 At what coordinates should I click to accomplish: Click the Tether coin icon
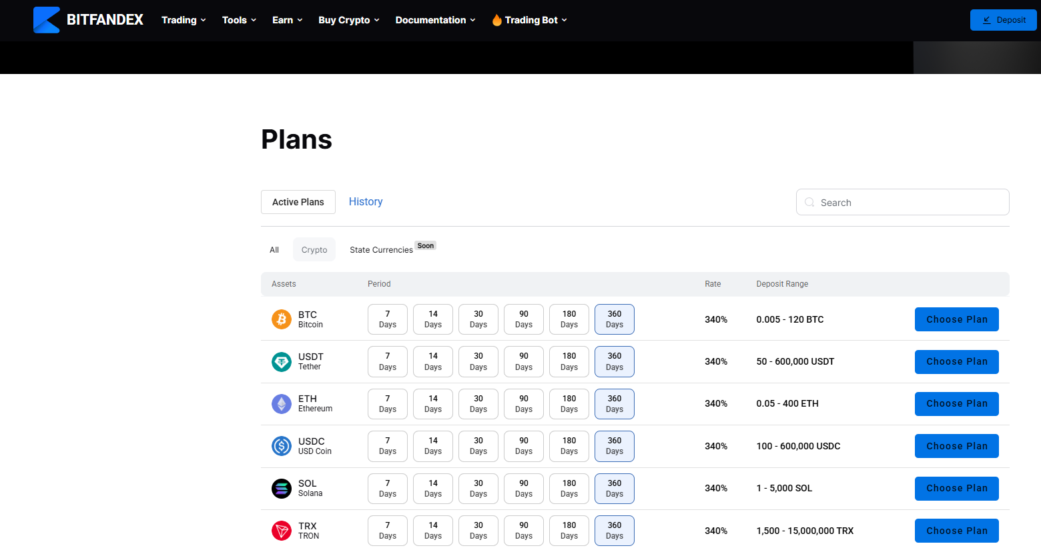(282, 362)
